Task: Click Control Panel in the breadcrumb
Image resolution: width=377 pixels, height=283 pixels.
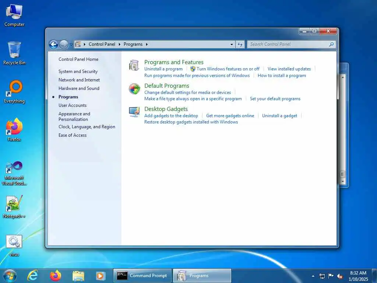Action: click(x=102, y=44)
